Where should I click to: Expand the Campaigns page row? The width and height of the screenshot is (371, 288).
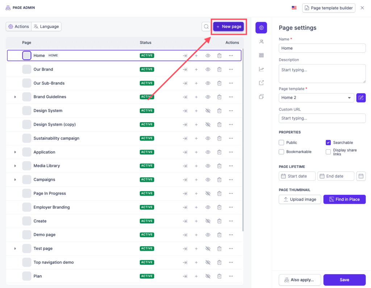[15, 179]
